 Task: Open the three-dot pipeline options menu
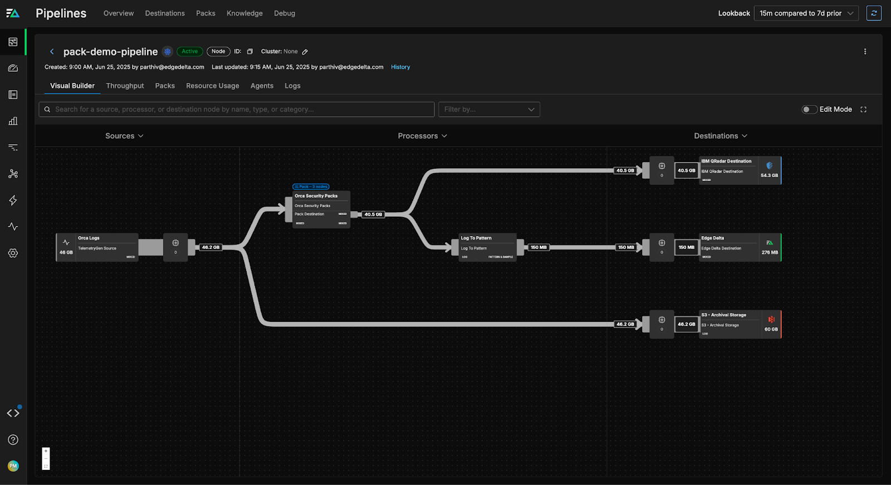point(865,52)
